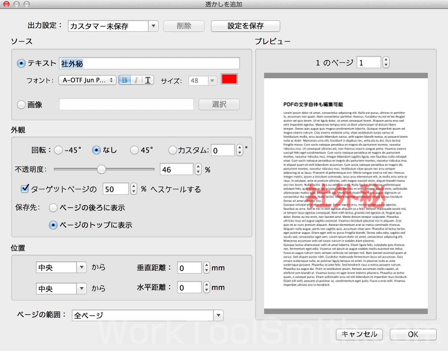
Task: Confirm the watermark with OK
Action: [413, 334]
